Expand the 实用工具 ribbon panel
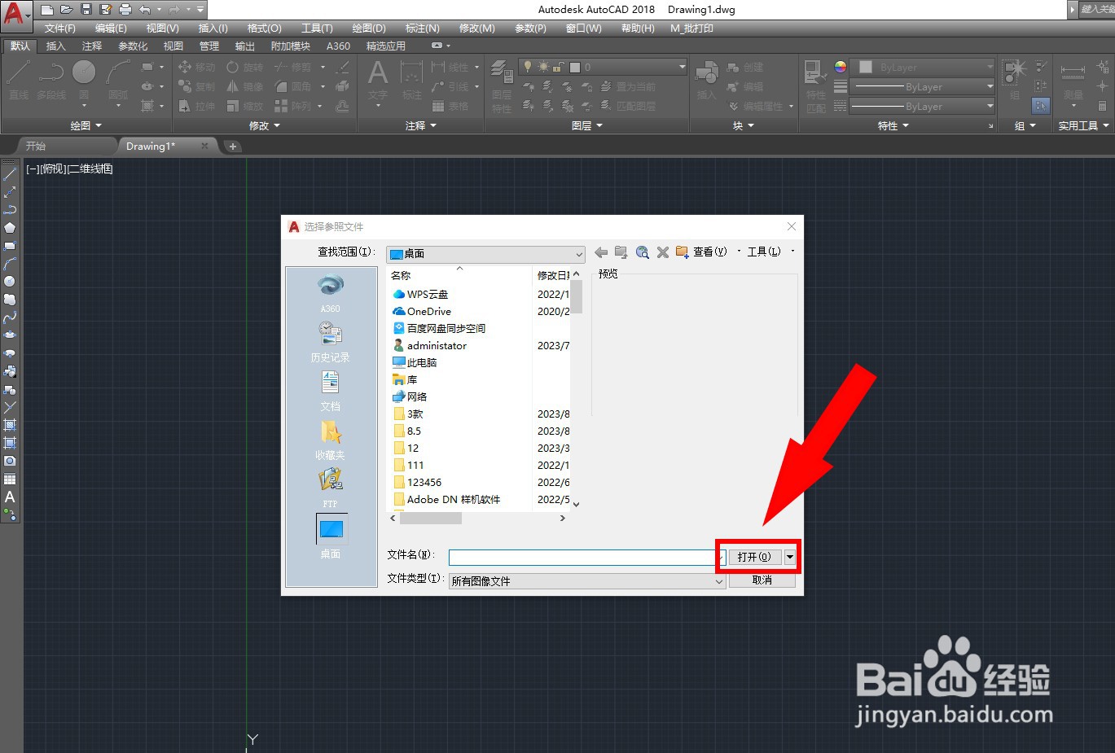Image resolution: width=1115 pixels, height=753 pixels. [1084, 126]
